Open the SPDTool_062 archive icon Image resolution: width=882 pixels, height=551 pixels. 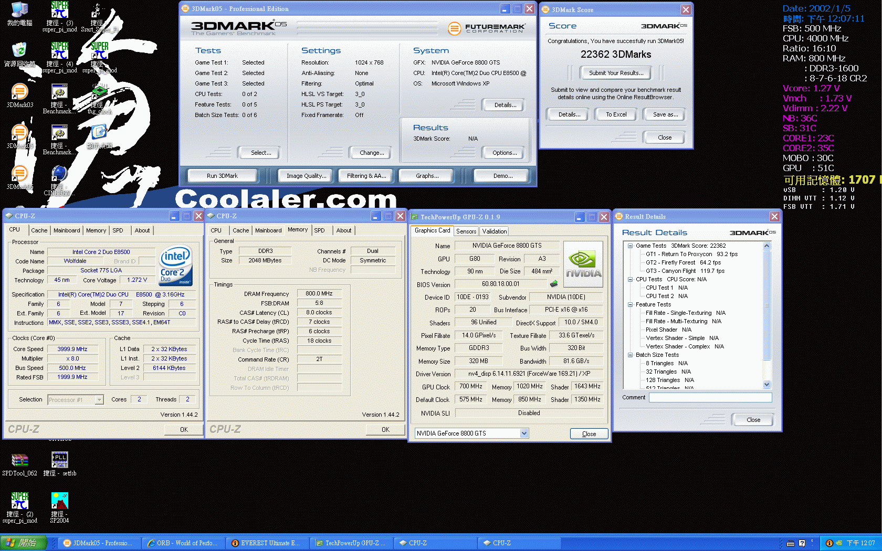19,464
